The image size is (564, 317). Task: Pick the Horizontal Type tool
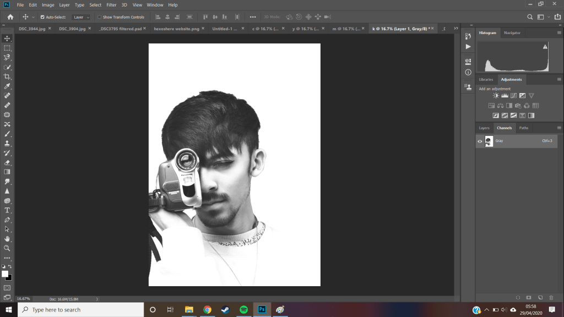pyautogui.click(x=7, y=210)
